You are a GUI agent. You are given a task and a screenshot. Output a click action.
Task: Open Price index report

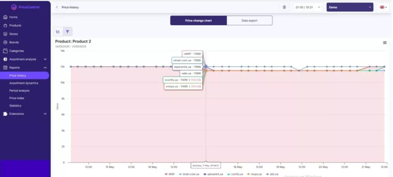click(x=17, y=98)
